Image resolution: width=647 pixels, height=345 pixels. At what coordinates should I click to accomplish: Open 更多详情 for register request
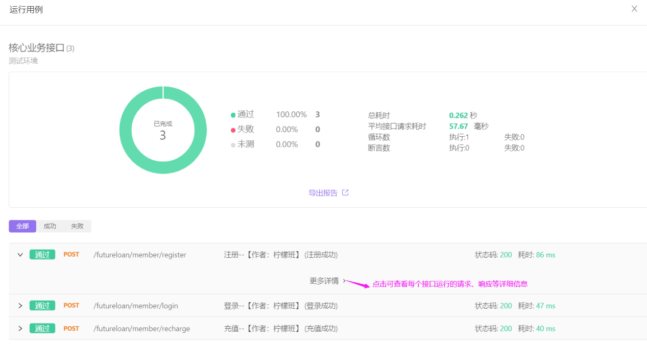coord(324,281)
